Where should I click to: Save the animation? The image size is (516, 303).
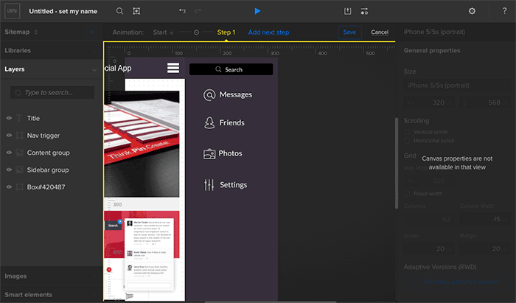click(349, 32)
